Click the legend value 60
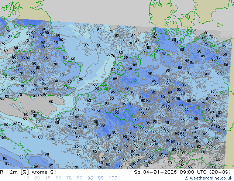The width and height of the screenshot is (234, 181). click(58, 178)
